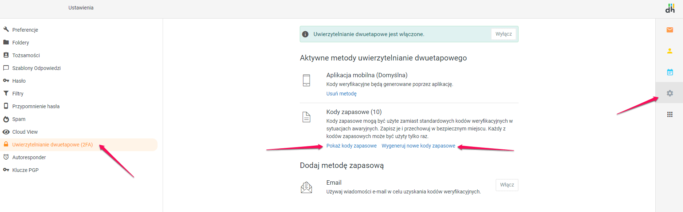Click the wrench icon beside Preferencje
The height and width of the screenshot is (212, 683).
(x=6, y=29)
